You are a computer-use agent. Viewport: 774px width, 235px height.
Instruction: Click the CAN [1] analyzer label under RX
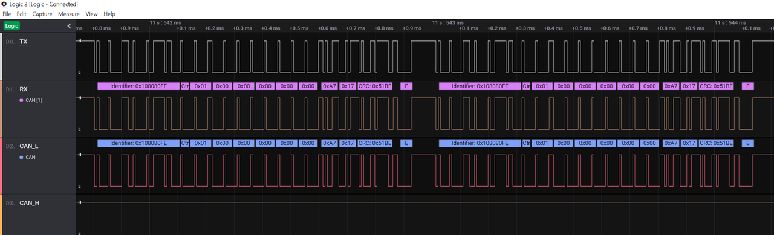click(34, 100)
